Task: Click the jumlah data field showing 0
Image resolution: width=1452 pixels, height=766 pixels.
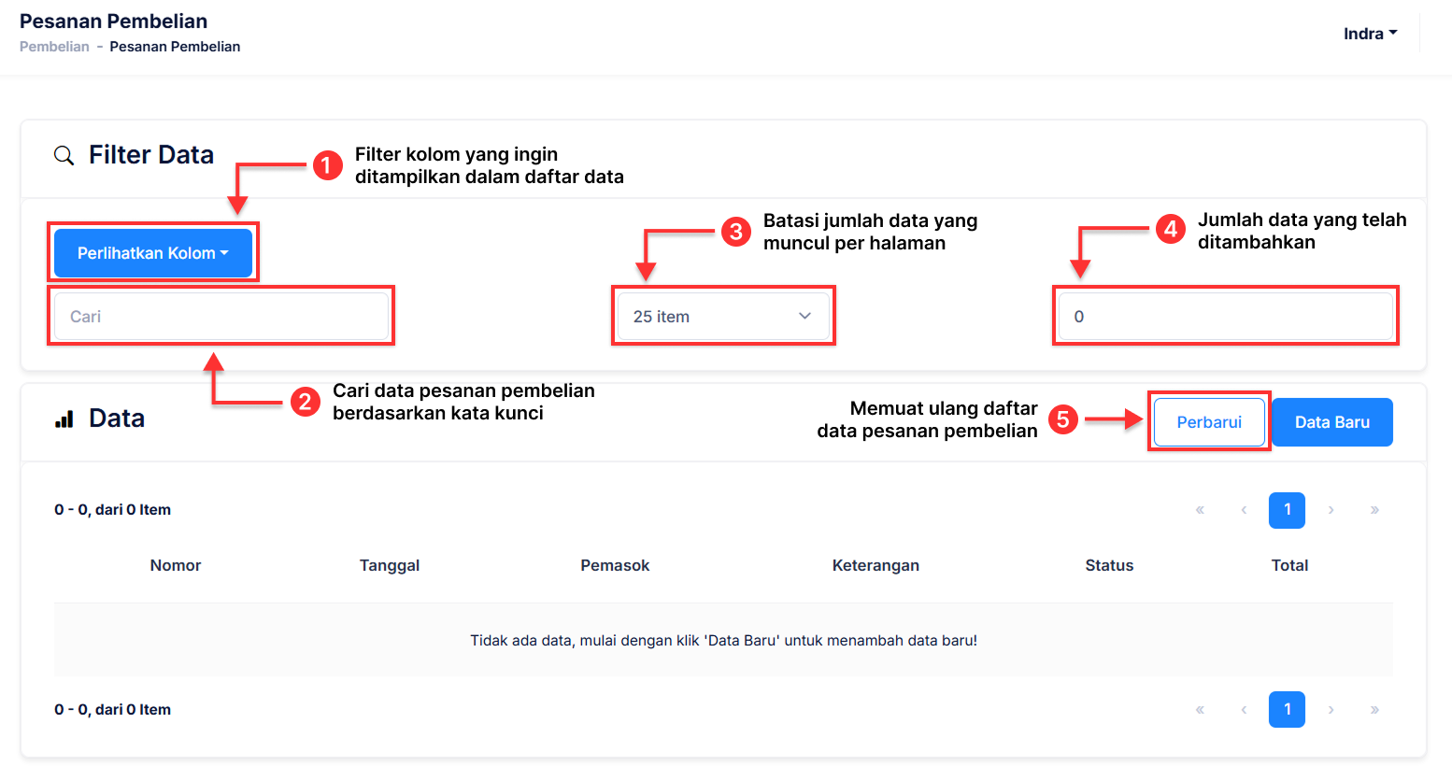Action: tap(1225, 316)
